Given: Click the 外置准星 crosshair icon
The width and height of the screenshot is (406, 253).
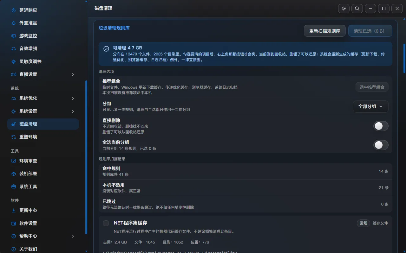Looking at the screenshot, I should pyautogui.click(x=14, y=23).
